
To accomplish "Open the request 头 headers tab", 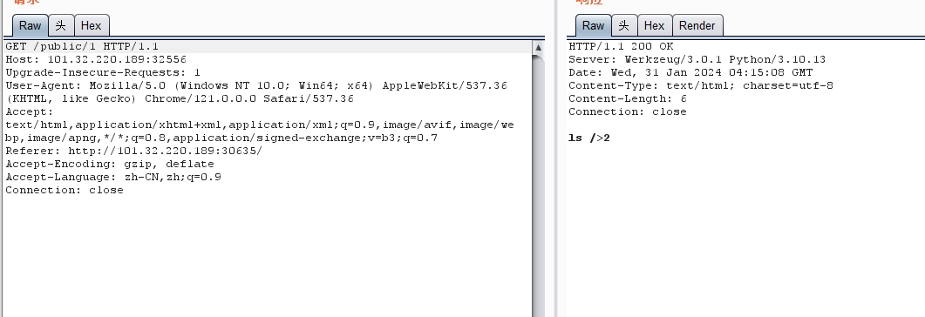I will 61,25.
